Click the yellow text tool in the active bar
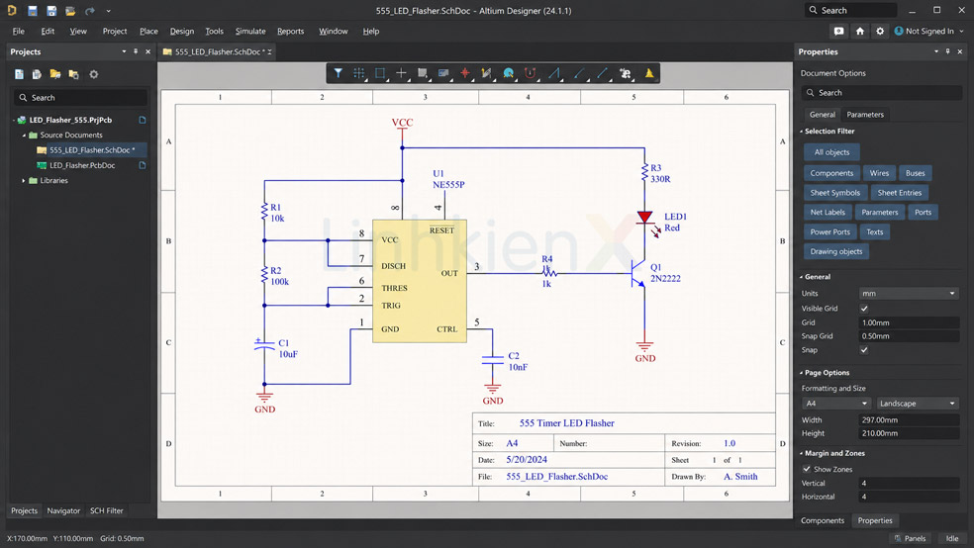This screenshot has width=974, height=548. point(649,73)
